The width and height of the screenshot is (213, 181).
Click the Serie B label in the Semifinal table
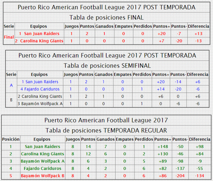point(11,100)
